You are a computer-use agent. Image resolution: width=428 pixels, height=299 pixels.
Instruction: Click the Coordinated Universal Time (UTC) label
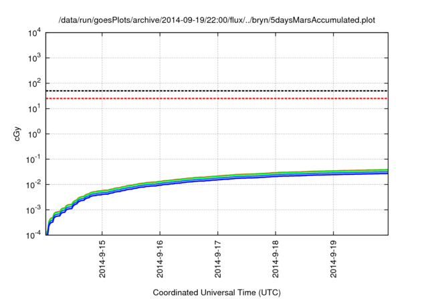(x=217, y=292)
